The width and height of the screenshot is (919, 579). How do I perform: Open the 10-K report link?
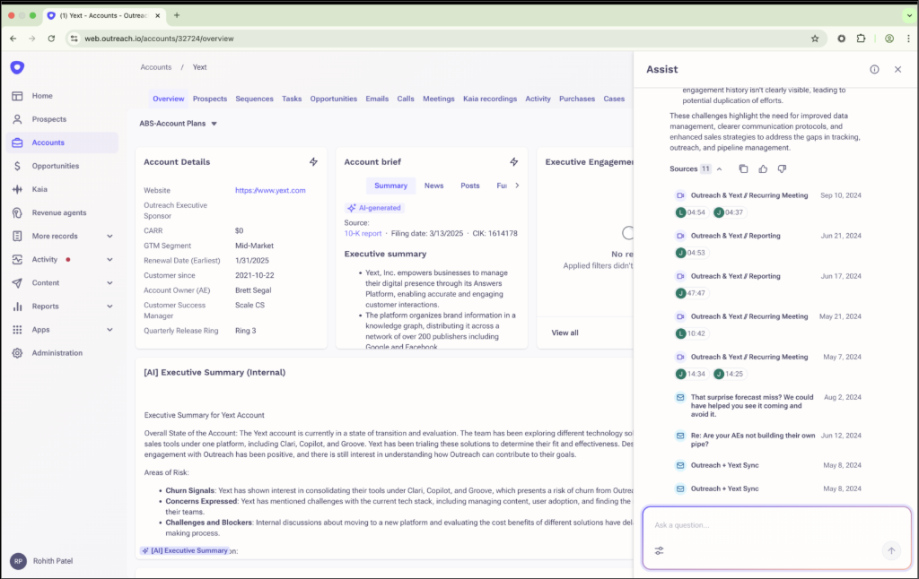pyautogui.click(x=363, y=234)
